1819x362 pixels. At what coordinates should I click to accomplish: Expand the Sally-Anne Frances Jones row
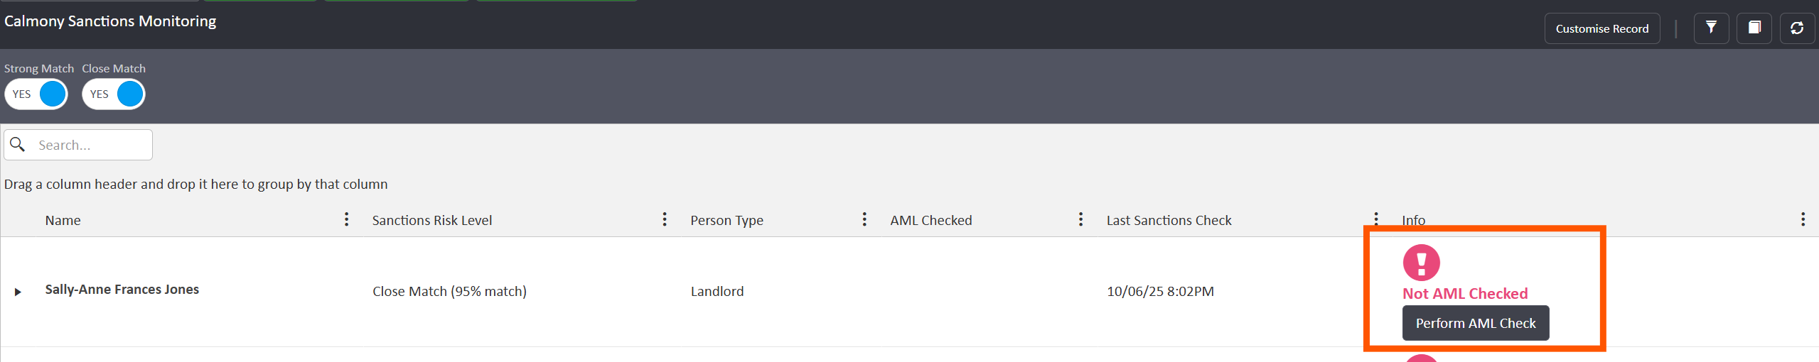pos(18,292)
